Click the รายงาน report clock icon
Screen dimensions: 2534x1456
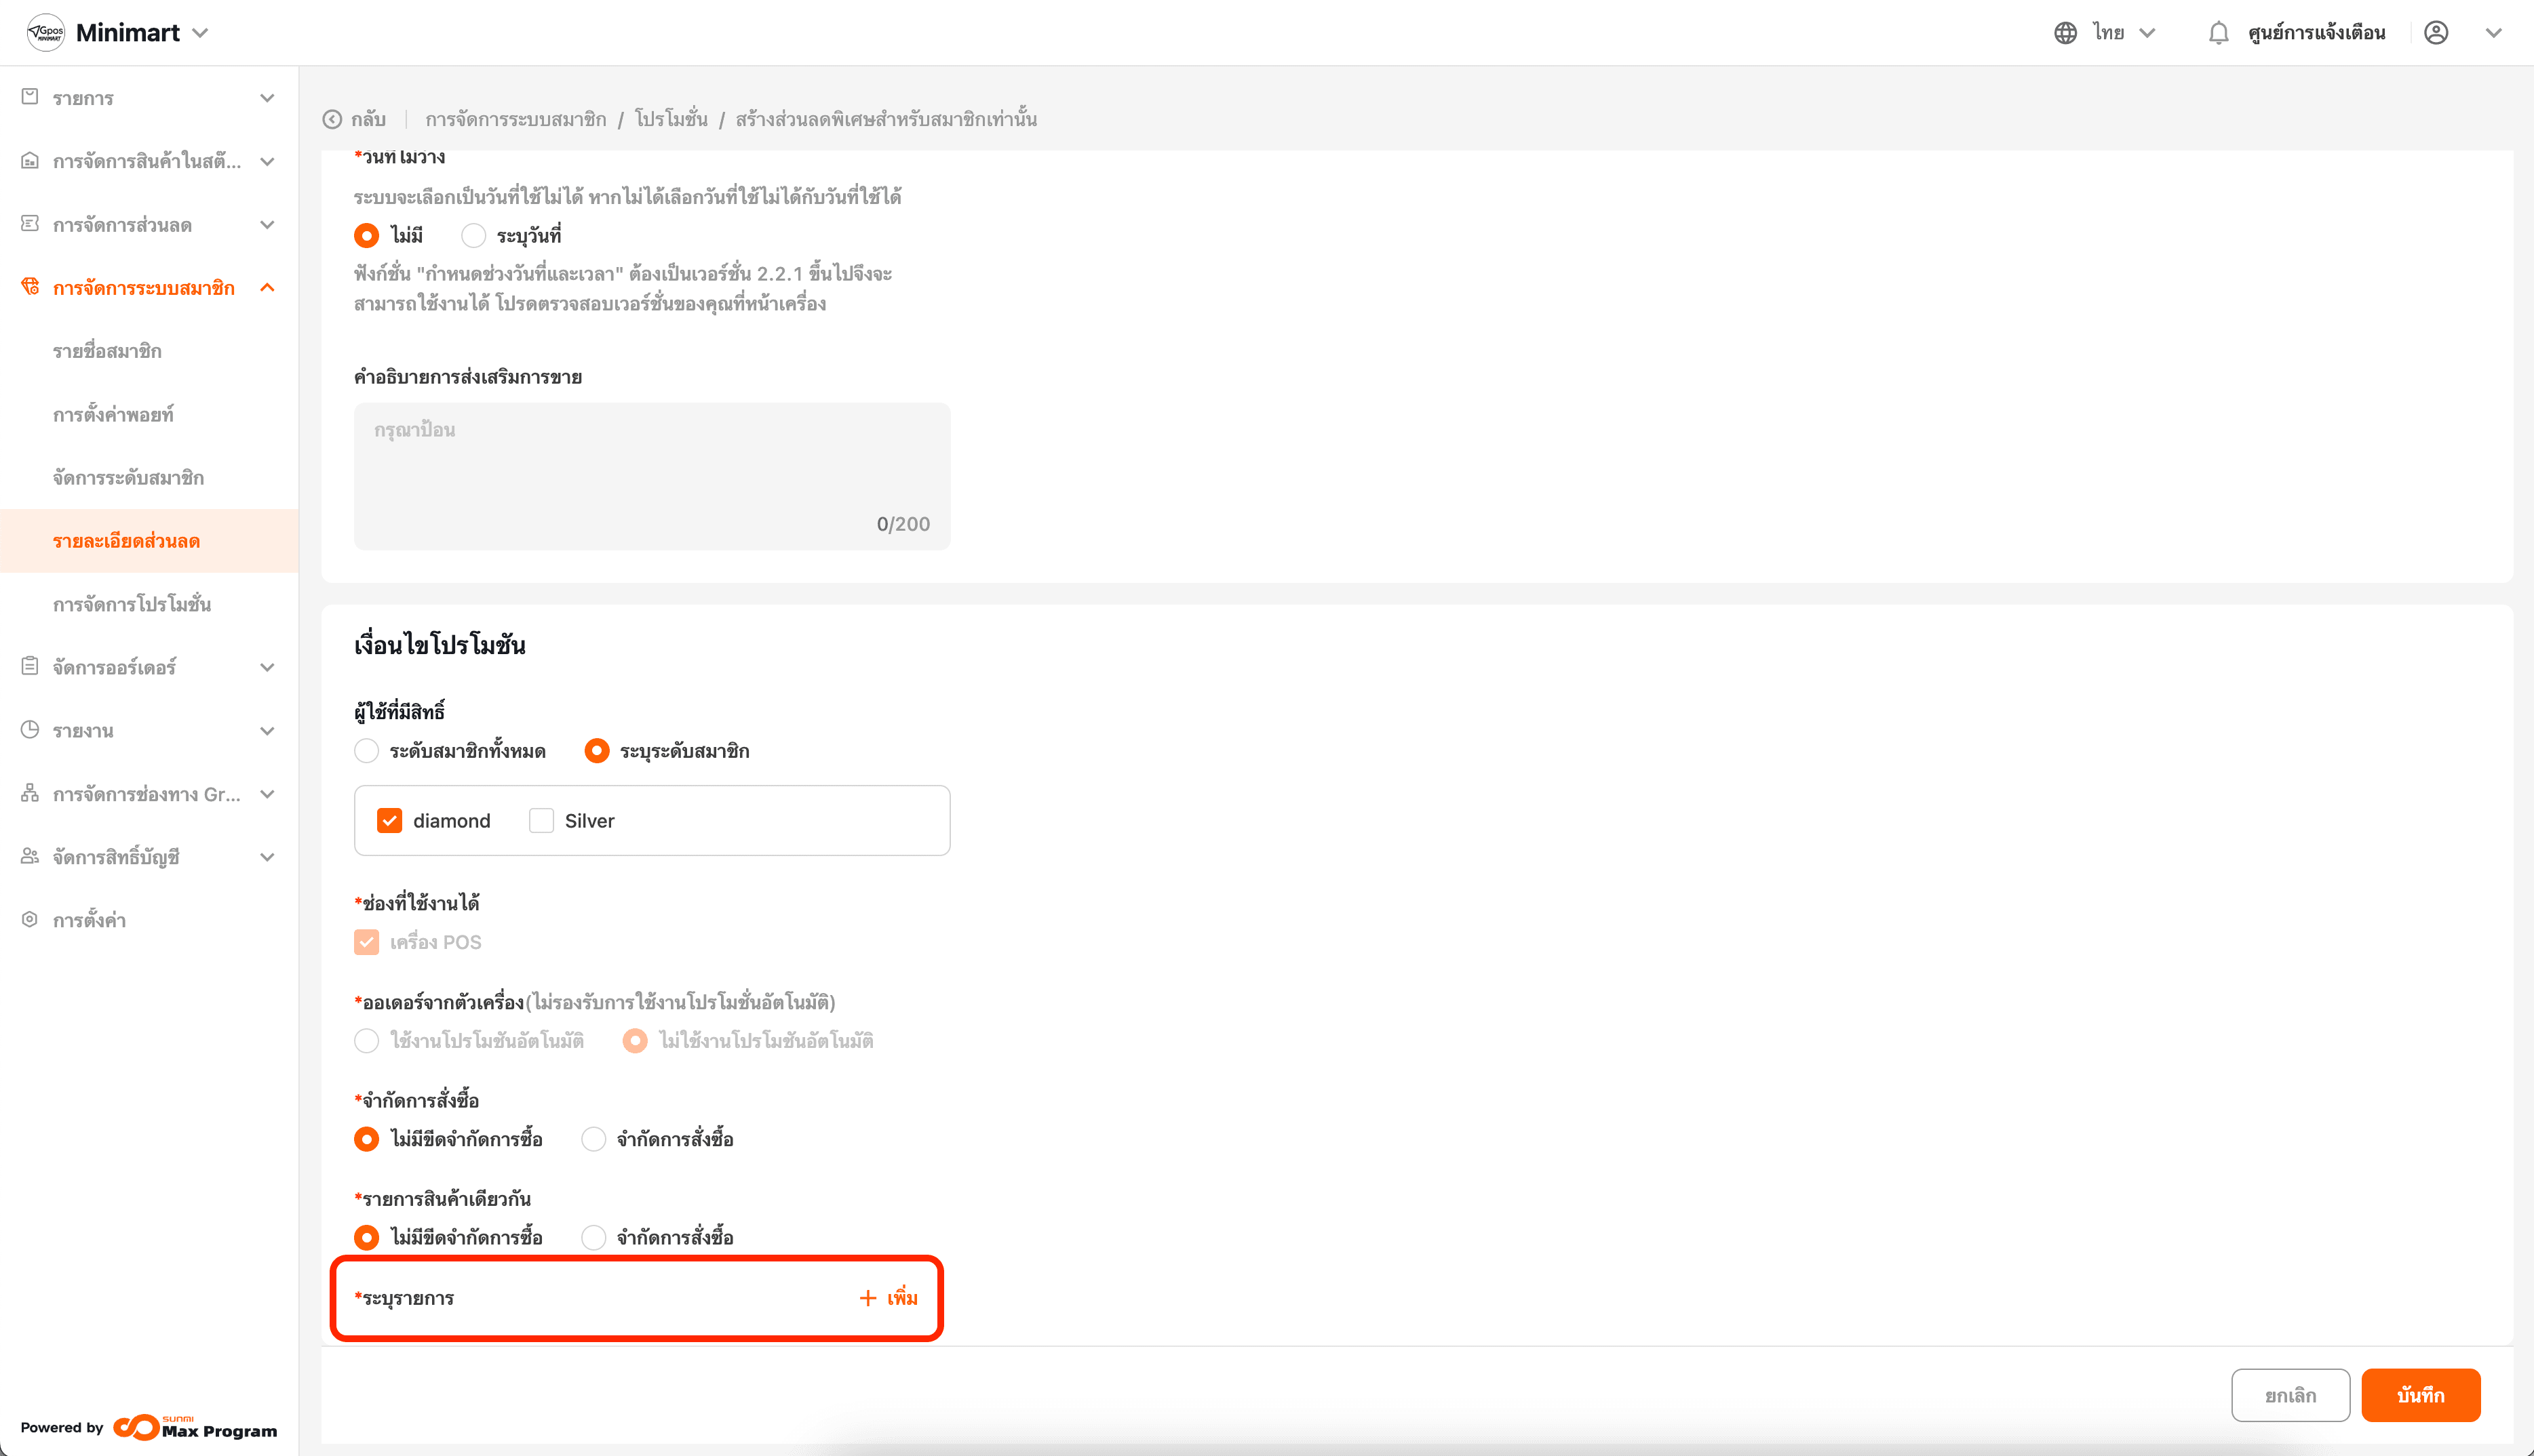click(x=30, y=730)
